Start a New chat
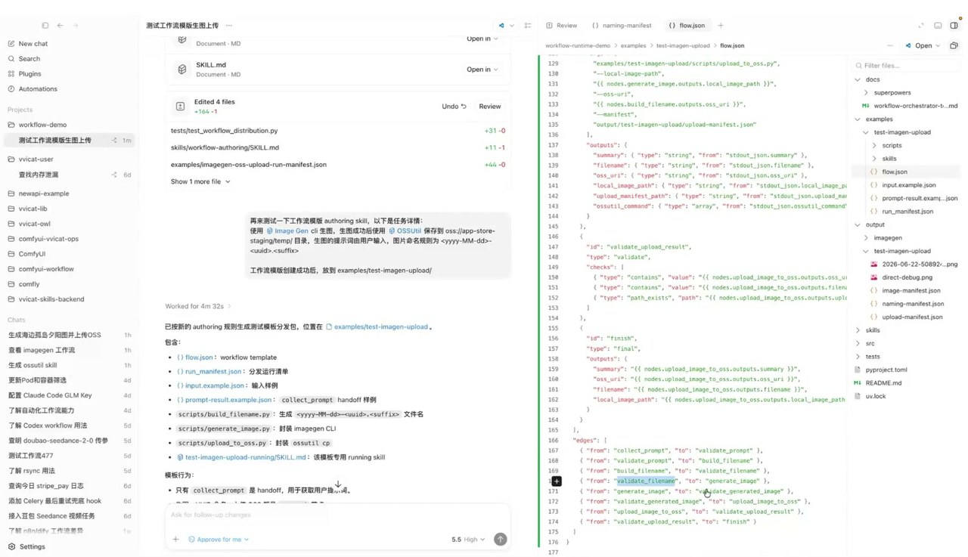This screenshot has width=968, height=557. [x=33, y=44]
